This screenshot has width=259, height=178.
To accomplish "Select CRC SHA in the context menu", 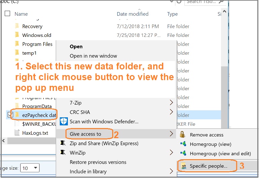I will [x=80, y=112].
